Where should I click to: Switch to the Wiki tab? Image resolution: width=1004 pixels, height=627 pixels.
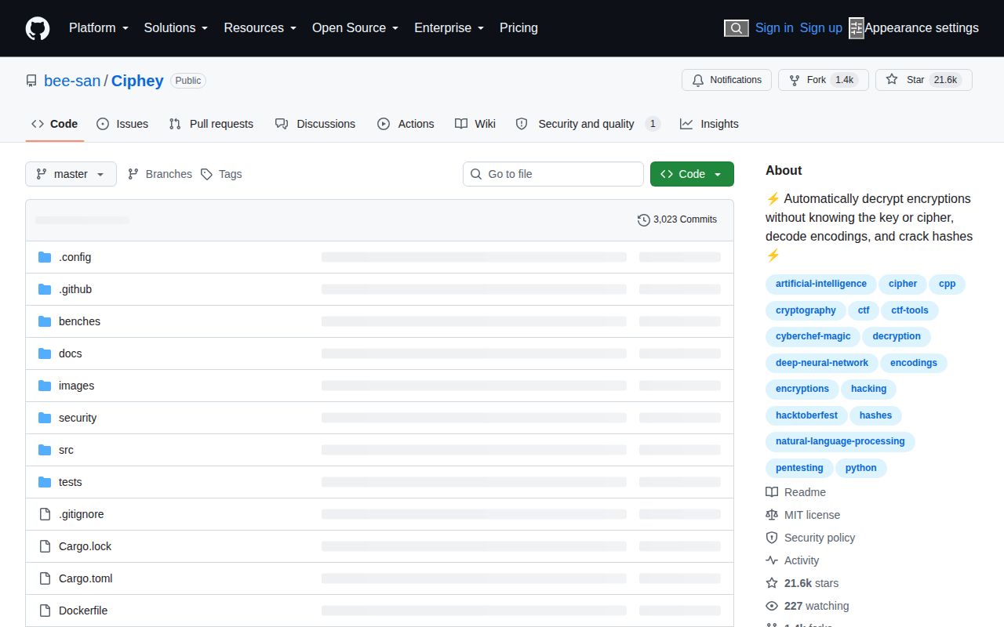[x=475, y=124]
